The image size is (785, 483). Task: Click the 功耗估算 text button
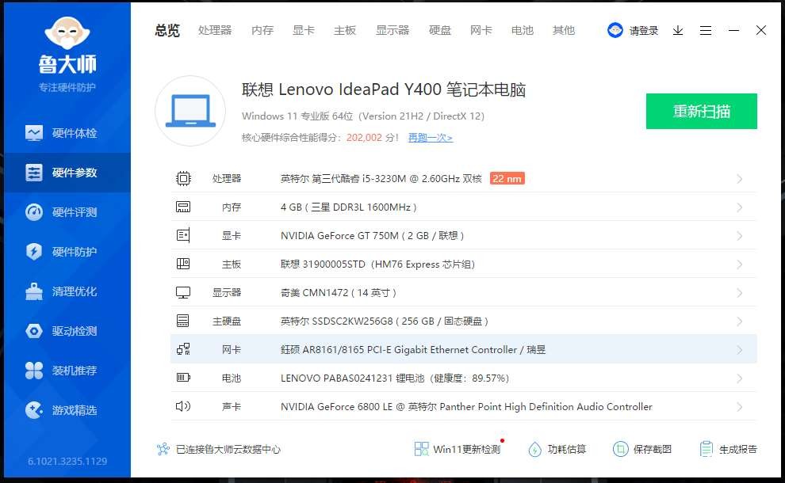(x=567, y=449)
